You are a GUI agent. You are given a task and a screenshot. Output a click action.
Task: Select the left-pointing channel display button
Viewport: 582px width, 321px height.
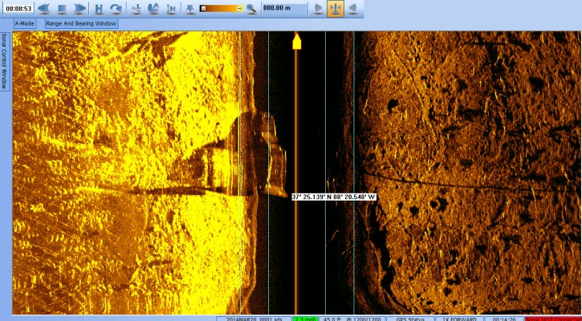pyautogui.click(x=352, y=9)
